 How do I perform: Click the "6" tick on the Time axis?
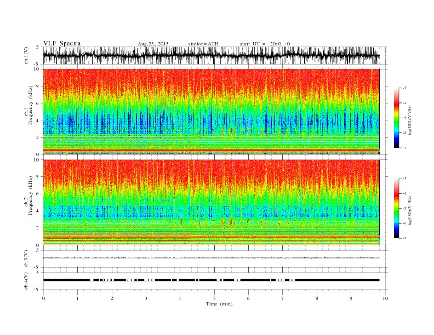click(x=248, y=298)
